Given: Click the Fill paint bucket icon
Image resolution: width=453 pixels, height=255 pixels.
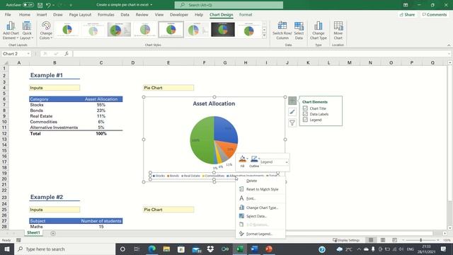Looking at the screenshot, I should point(242,159).
